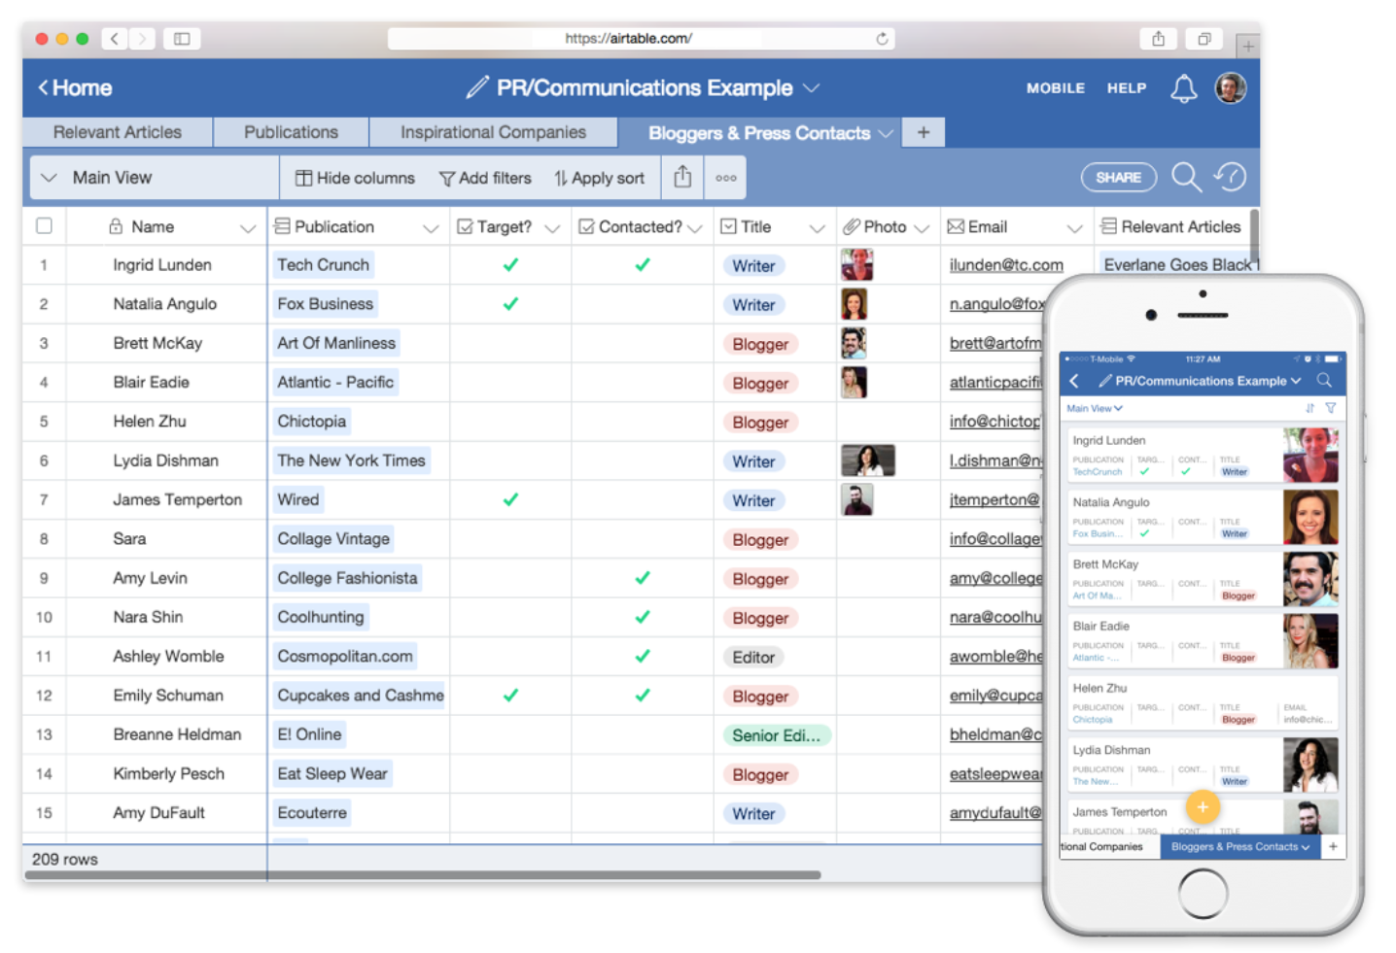1396x953 pixels.
Task: Open Contacted? column dropdown arrow
Action: 694,228
